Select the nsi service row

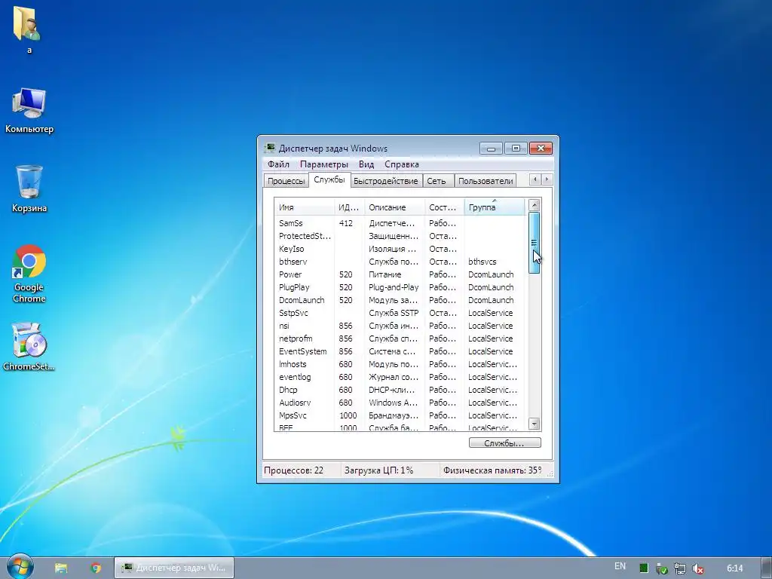(400, 326)
